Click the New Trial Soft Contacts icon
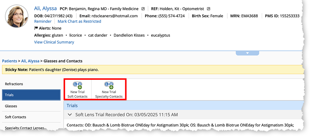The height and width of the screenshot is (137, 313). pos(78,85)
